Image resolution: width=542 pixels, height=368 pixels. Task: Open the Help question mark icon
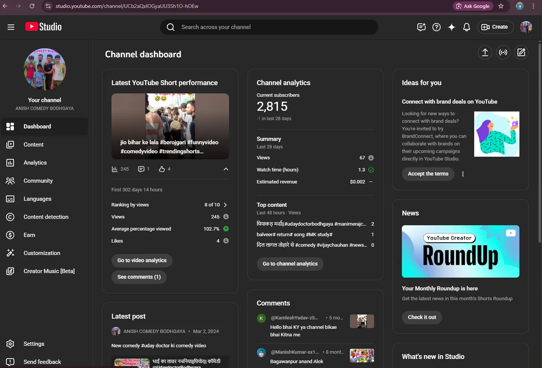[437, 27]
